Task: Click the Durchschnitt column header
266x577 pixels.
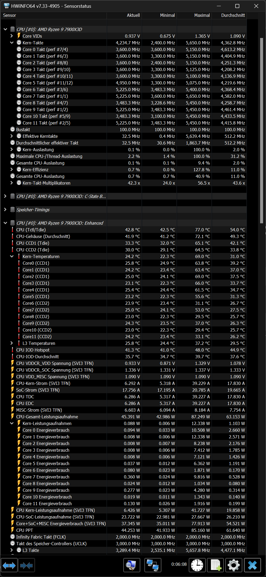Action: pos(229,15)
